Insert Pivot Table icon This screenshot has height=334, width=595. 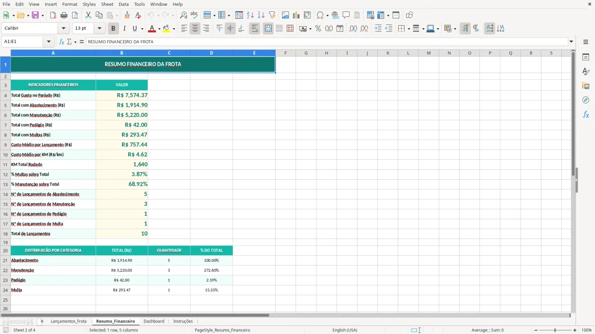(x=307, y=15)
